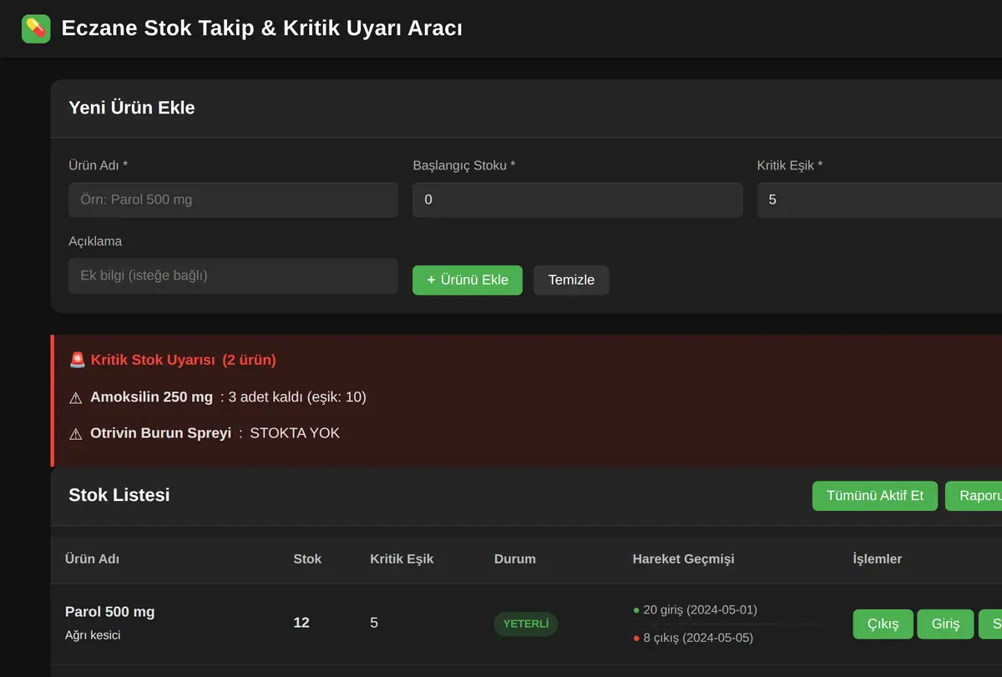Click the Hareket Geçmişi column header

[684, 558]
